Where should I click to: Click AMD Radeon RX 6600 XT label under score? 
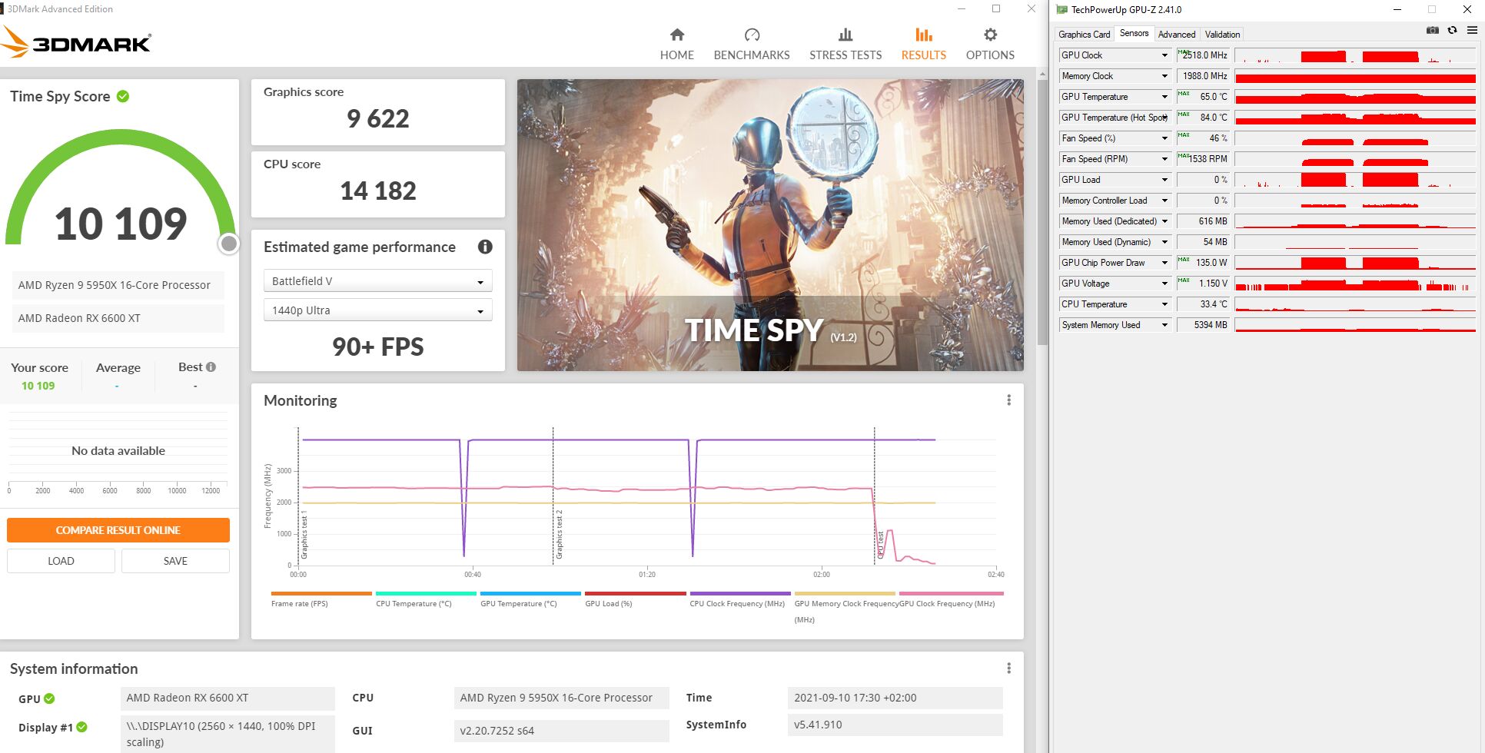point(118,318)
